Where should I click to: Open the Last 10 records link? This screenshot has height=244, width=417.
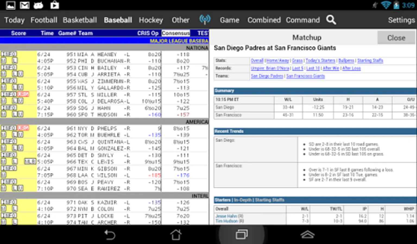[x=313, y=68]
